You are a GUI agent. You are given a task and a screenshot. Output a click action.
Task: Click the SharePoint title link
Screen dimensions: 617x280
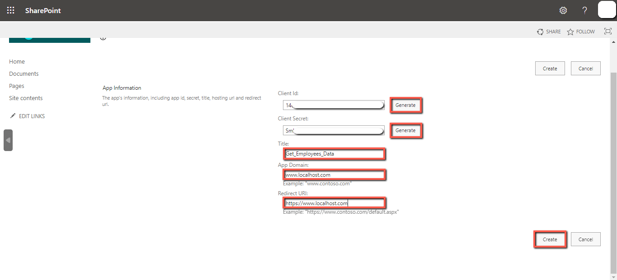pos(43,10)
